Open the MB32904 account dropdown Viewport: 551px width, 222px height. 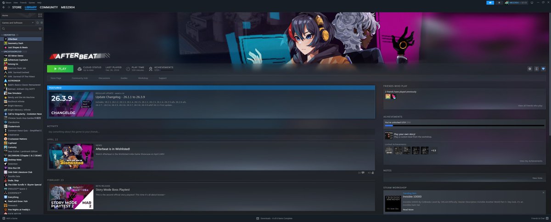[x=517, y=2]
